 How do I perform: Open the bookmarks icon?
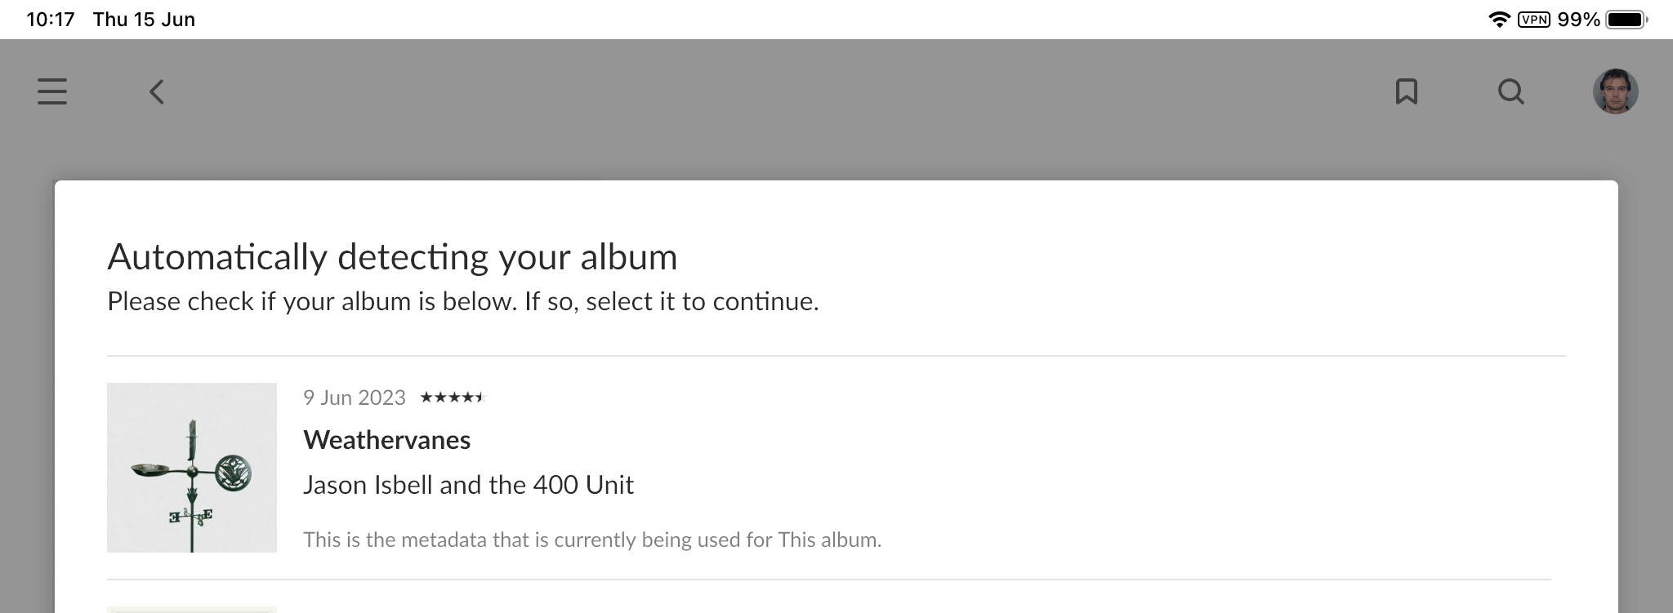click(x=1406, y=91)
